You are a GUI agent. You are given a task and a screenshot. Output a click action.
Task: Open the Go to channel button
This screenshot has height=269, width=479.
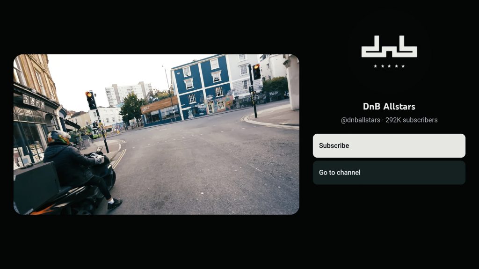389,173
